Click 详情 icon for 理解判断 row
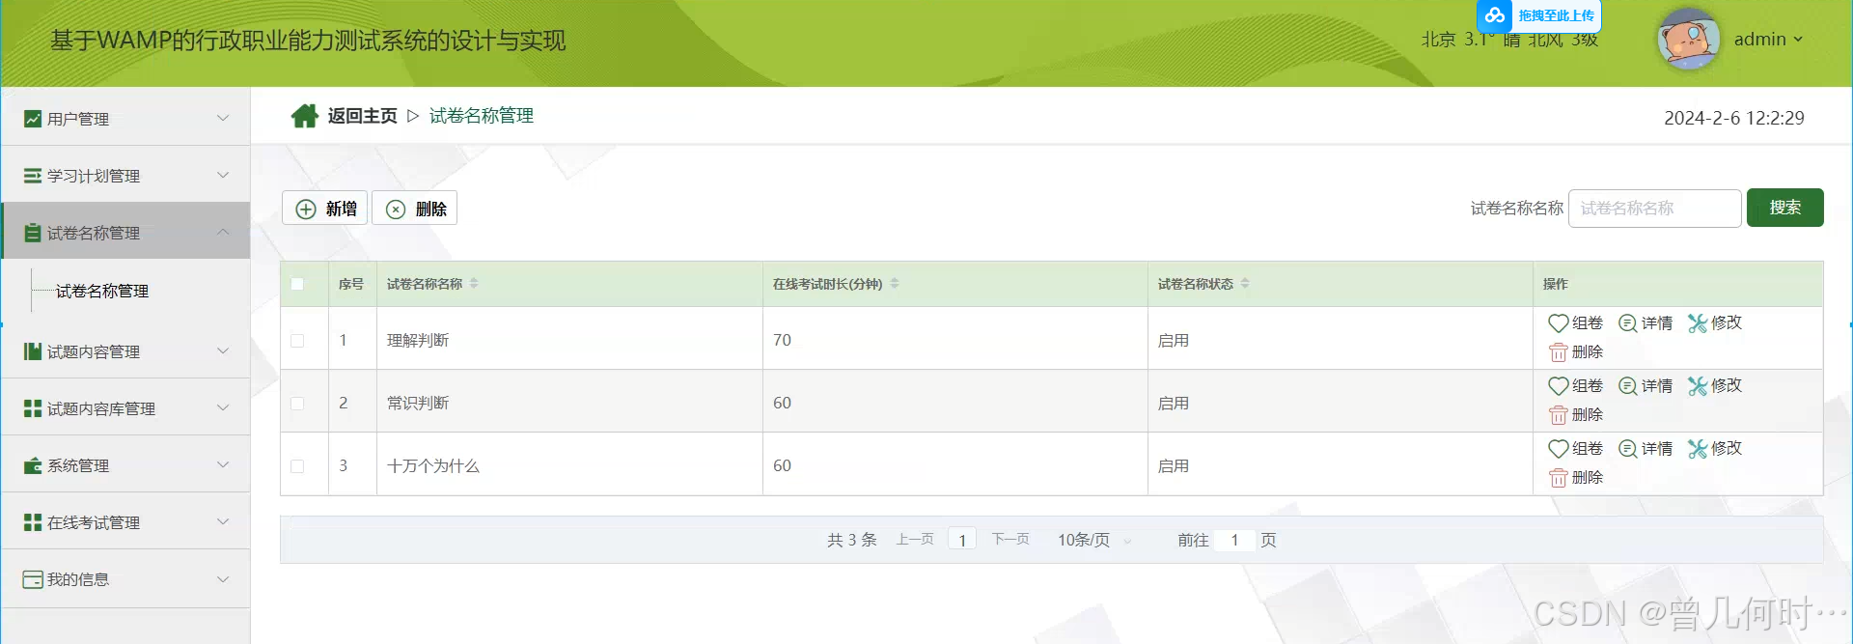The image size is (1853, 644). click(x=1628, y=322)
